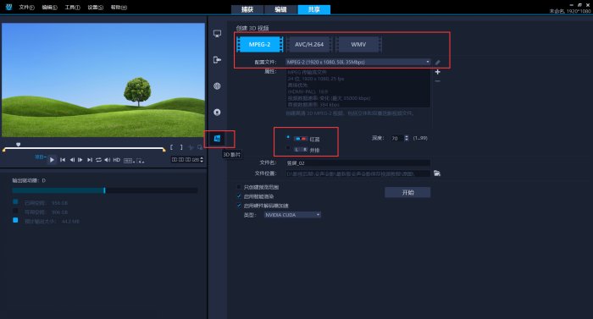This screenshot has width=593, height=319.
Task: Open the Tools (工具) menu
Action: click(x=72, y=7)
